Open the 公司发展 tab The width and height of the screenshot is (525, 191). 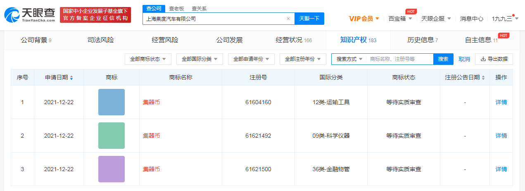click(229, 40)
